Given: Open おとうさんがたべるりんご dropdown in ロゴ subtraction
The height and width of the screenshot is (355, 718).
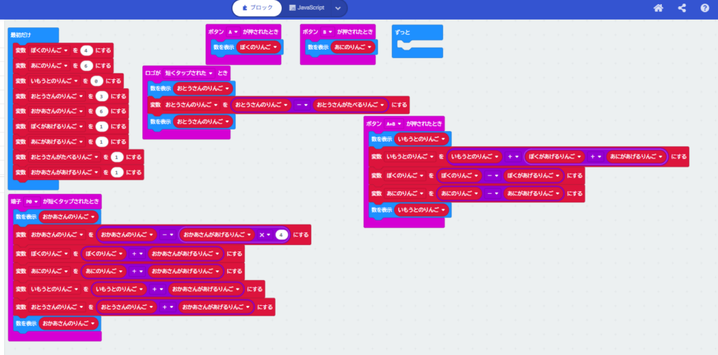Looking at the screenshot, I should (351, 105).
